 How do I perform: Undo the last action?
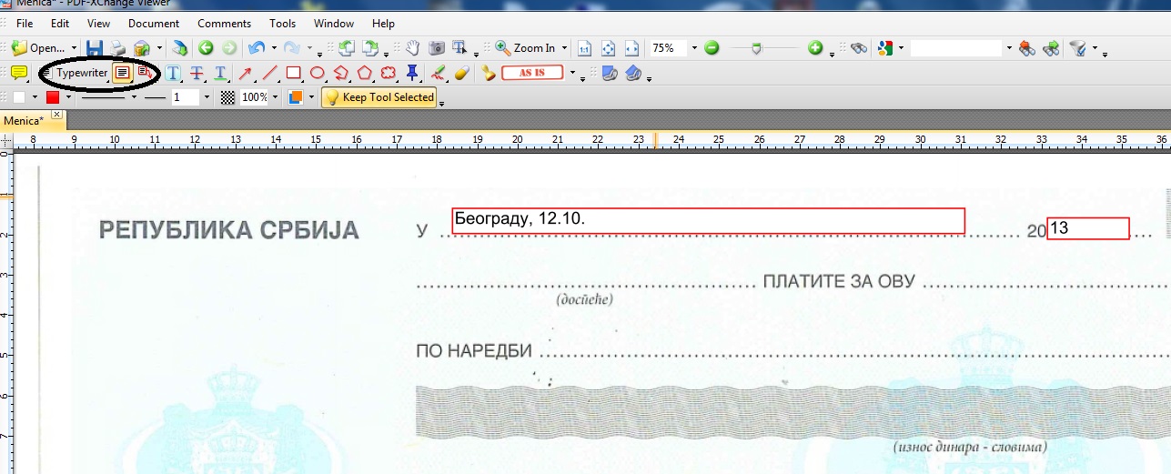256,47
